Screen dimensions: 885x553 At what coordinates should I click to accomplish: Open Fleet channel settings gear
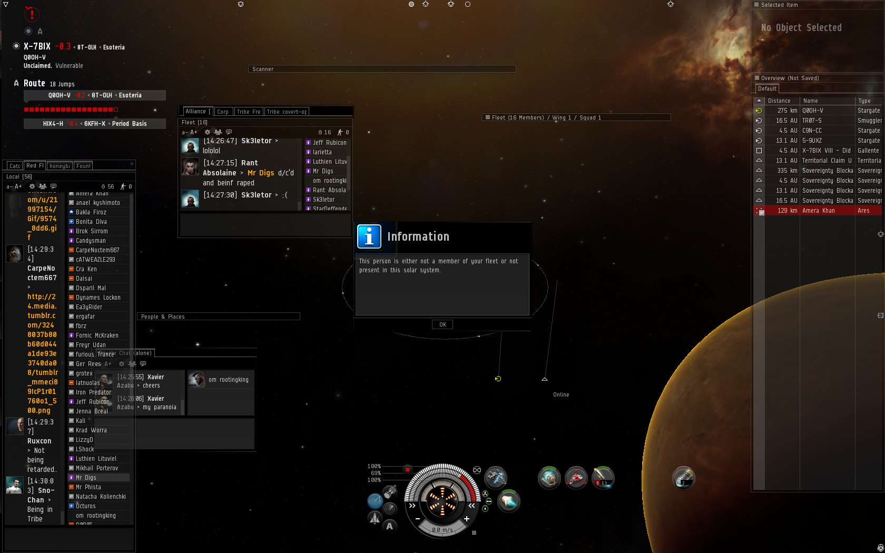point(208,132)
